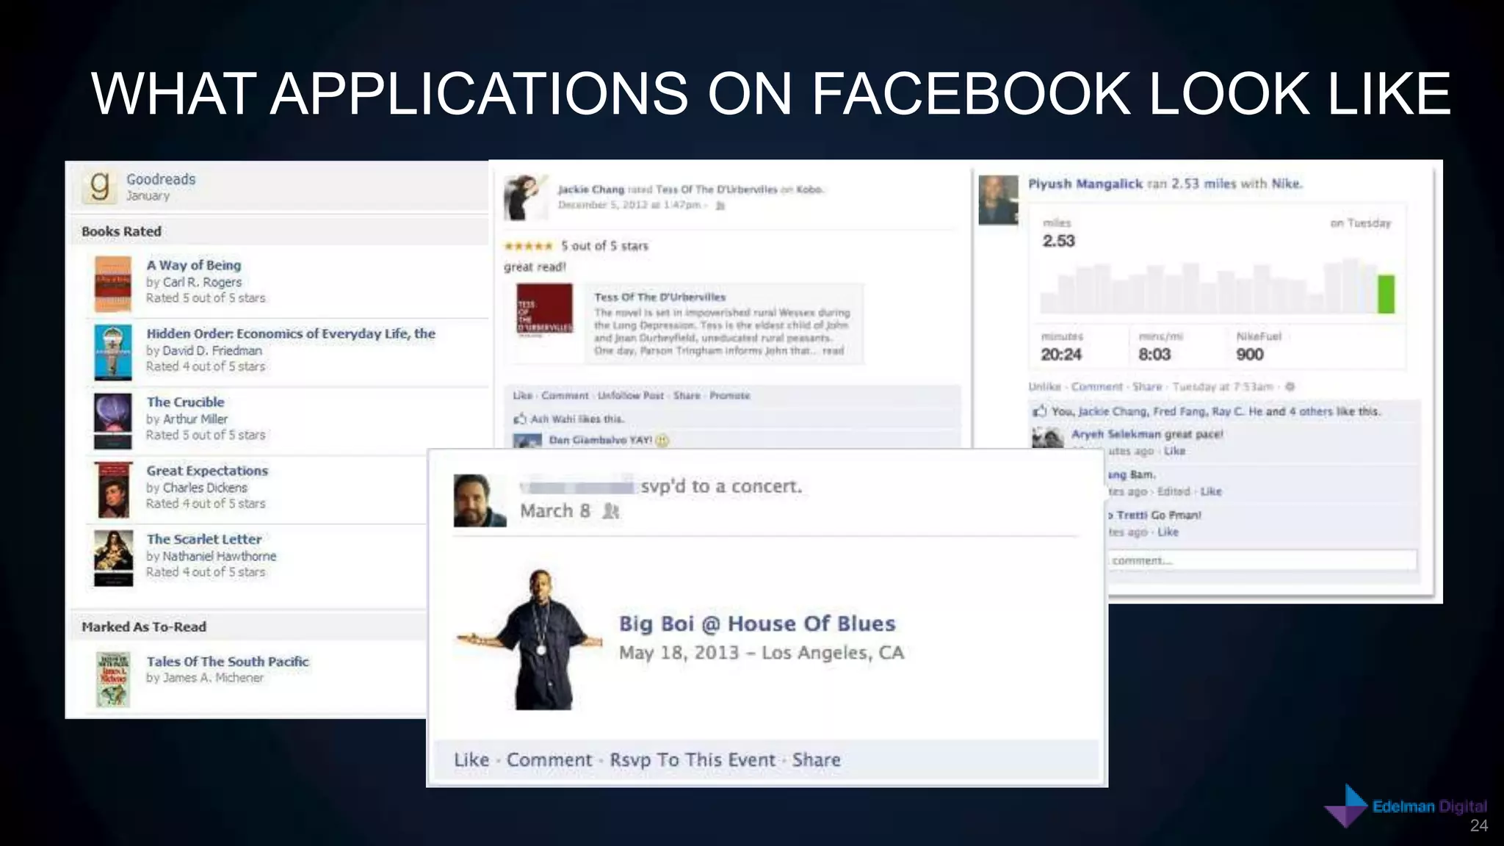Click Tales Of The South Pacific cover thumbnail

pyautogui.click(x=113, y=680)
